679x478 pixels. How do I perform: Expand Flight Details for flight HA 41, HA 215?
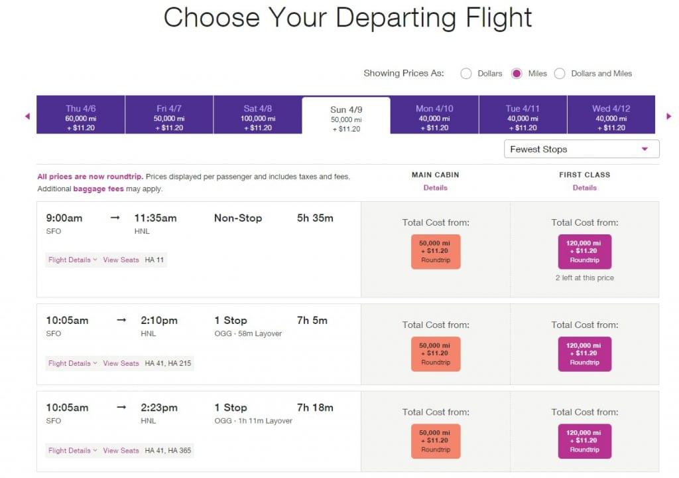point(70,363)
